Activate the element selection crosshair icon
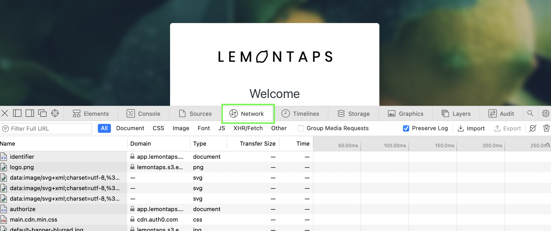Image resolution: width=551 pixels, height=231 pixels. 55,113
